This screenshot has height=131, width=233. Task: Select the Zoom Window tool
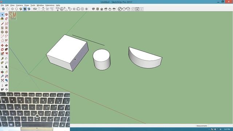click(7, 76)
